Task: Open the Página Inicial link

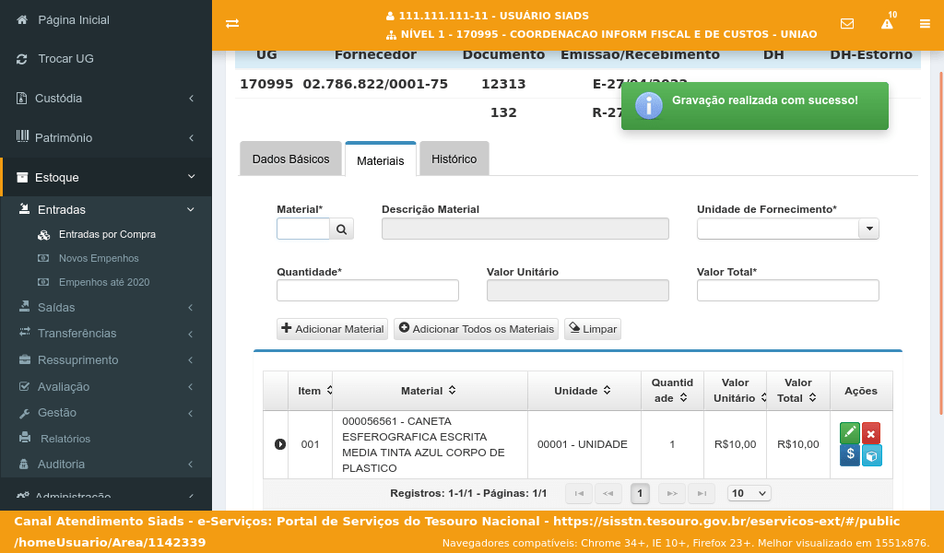Action: (x=74, y=20)
